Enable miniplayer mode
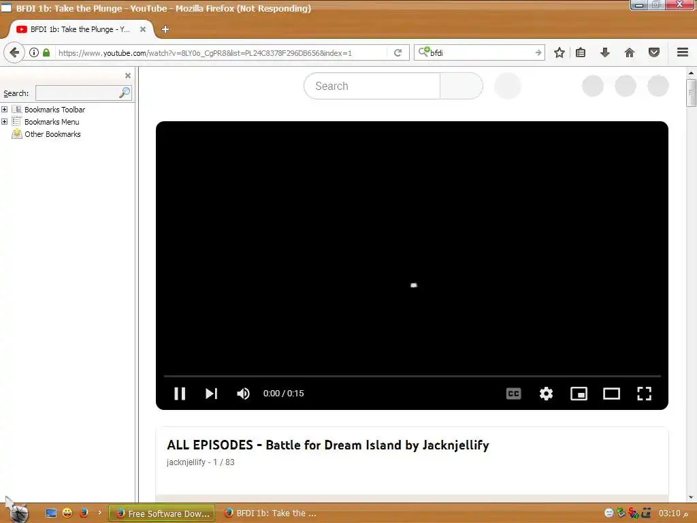Image resolution: width=697 pixels, height=523 pixels. 579,394
